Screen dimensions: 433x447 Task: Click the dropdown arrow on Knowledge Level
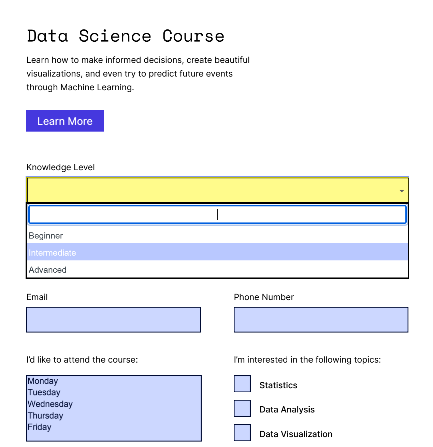pos(401,190)
